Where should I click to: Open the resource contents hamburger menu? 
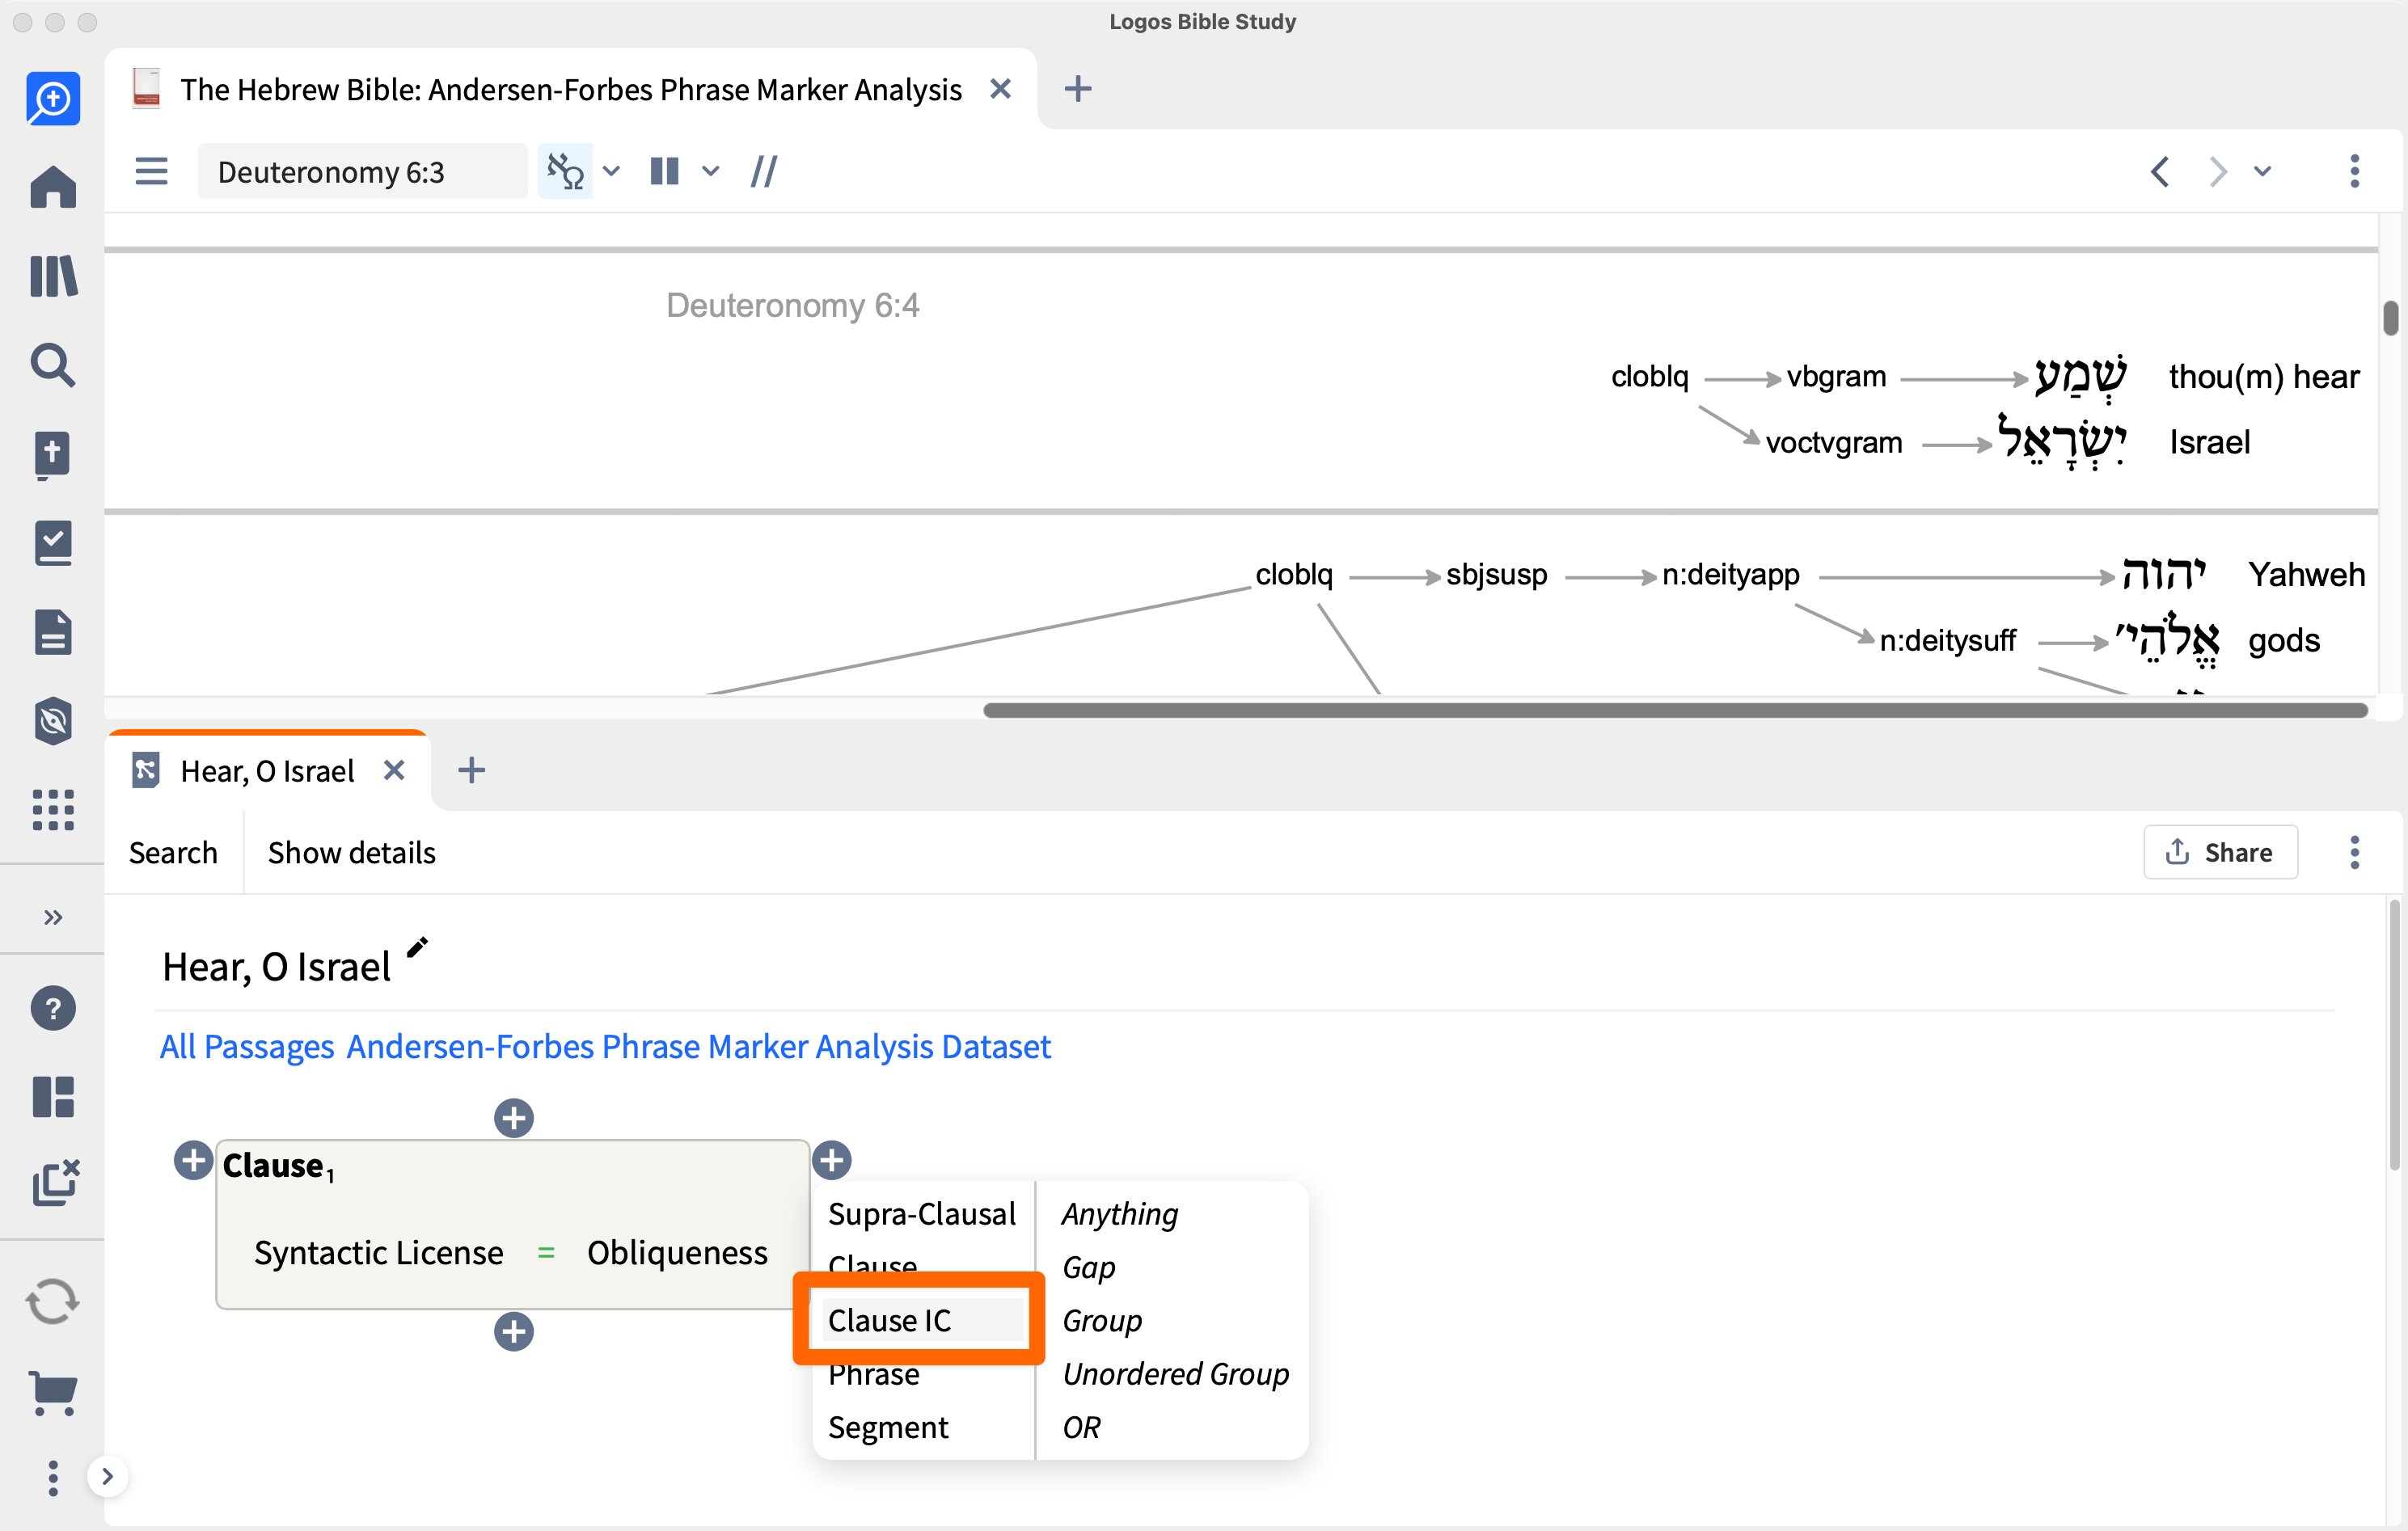point(151,171)
